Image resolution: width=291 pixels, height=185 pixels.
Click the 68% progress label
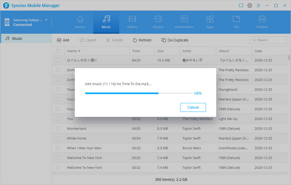pos(198,93)
